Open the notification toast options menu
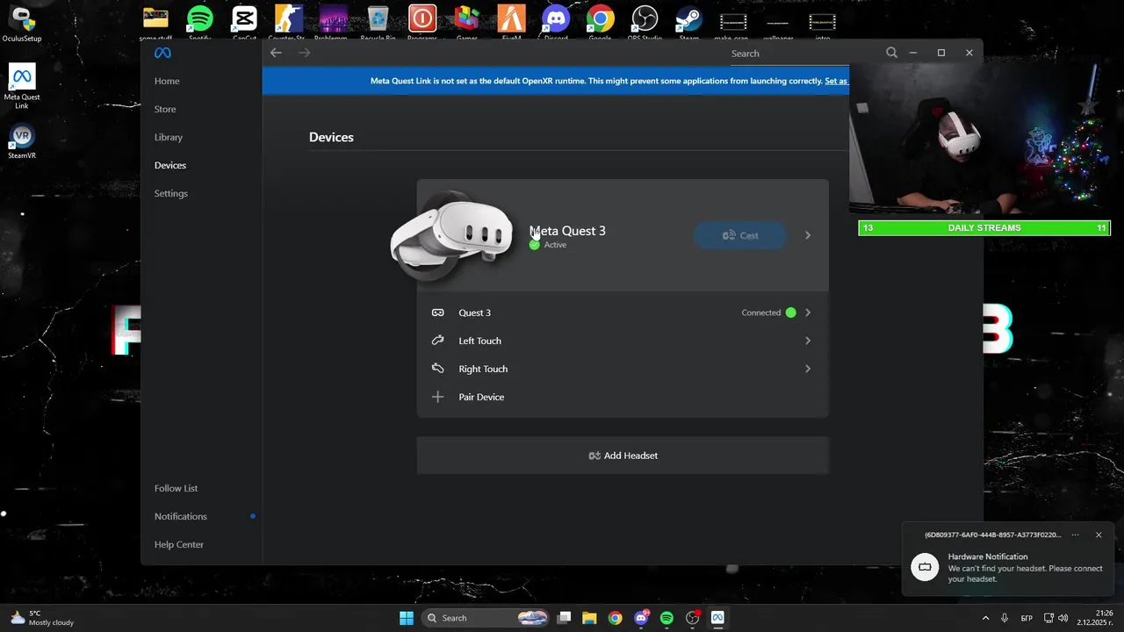Viewport: 1124px width, 632px height. [x=1075, y=535]
